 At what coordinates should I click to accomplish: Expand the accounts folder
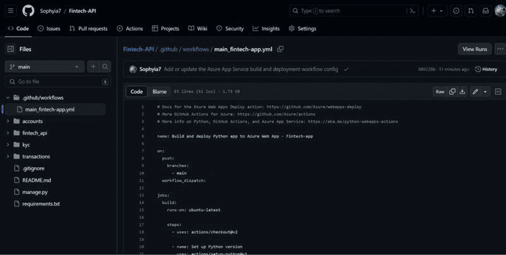(8, 121)
